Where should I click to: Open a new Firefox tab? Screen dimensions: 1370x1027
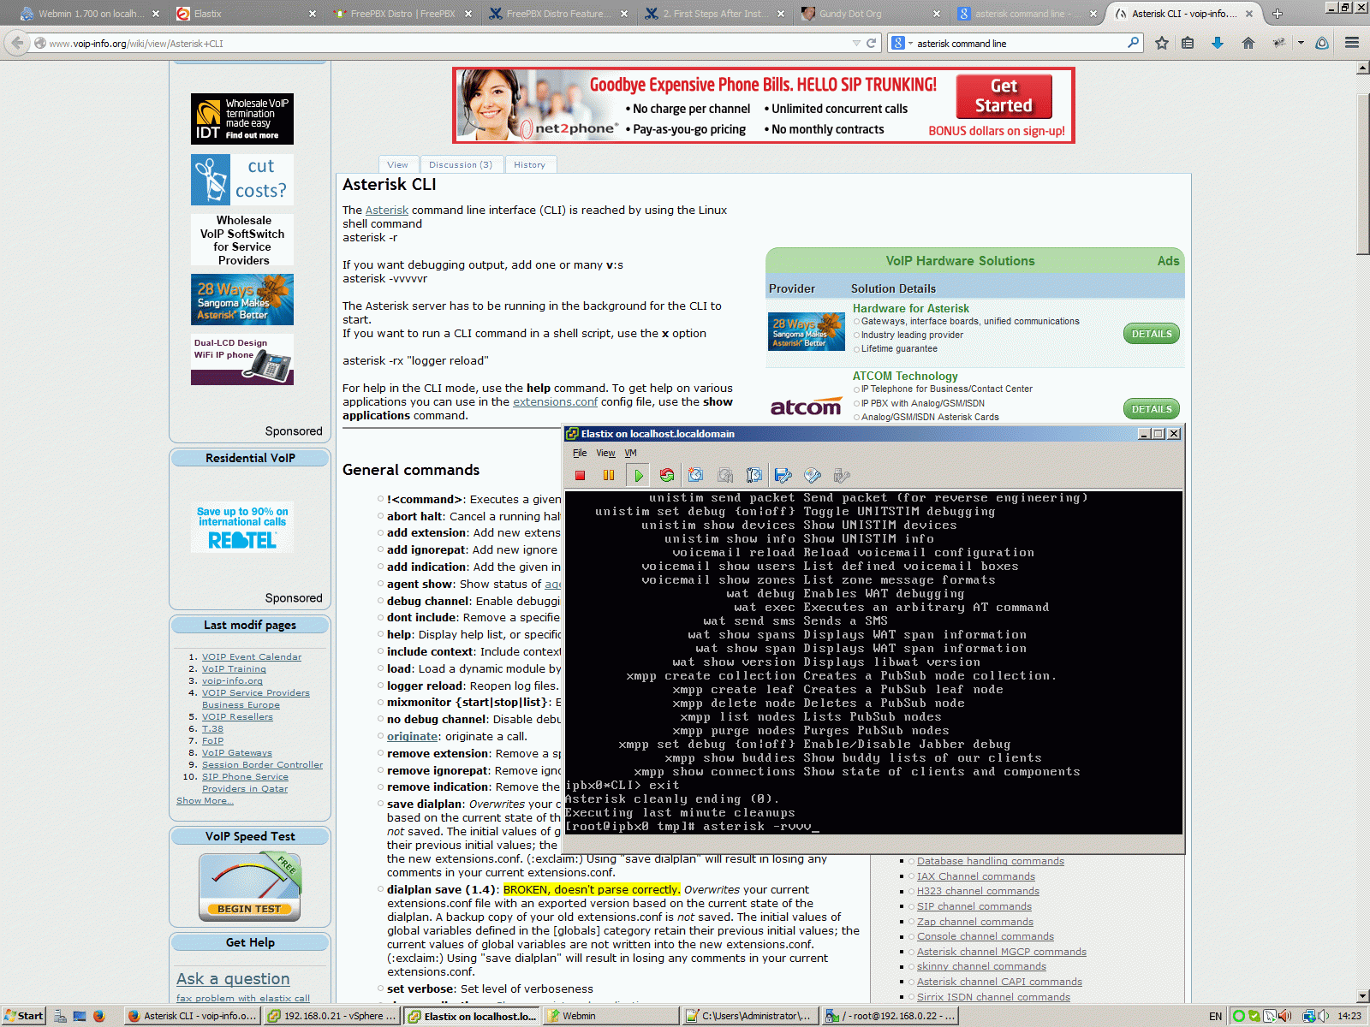pos(1278,14)
